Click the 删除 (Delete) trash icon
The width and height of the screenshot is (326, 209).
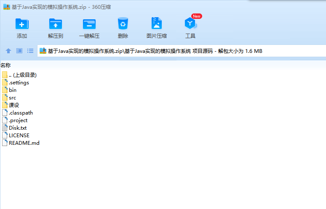[x=123, y=23]
